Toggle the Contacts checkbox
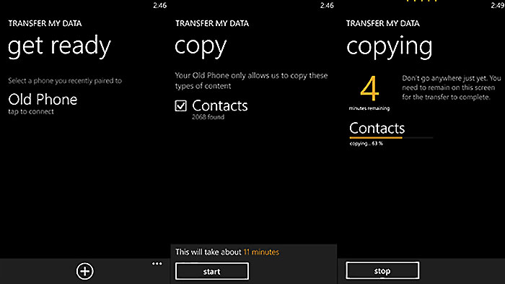505x284 pixels. (180, 106)
